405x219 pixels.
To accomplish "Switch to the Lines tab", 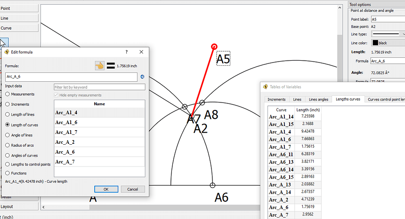I will 297,99.
